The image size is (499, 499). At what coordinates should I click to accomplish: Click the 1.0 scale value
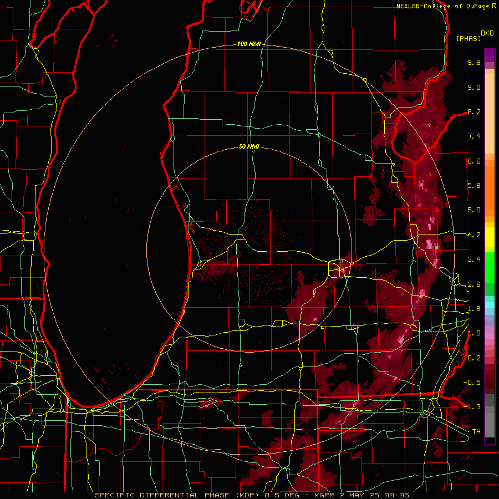coord(474,333)
